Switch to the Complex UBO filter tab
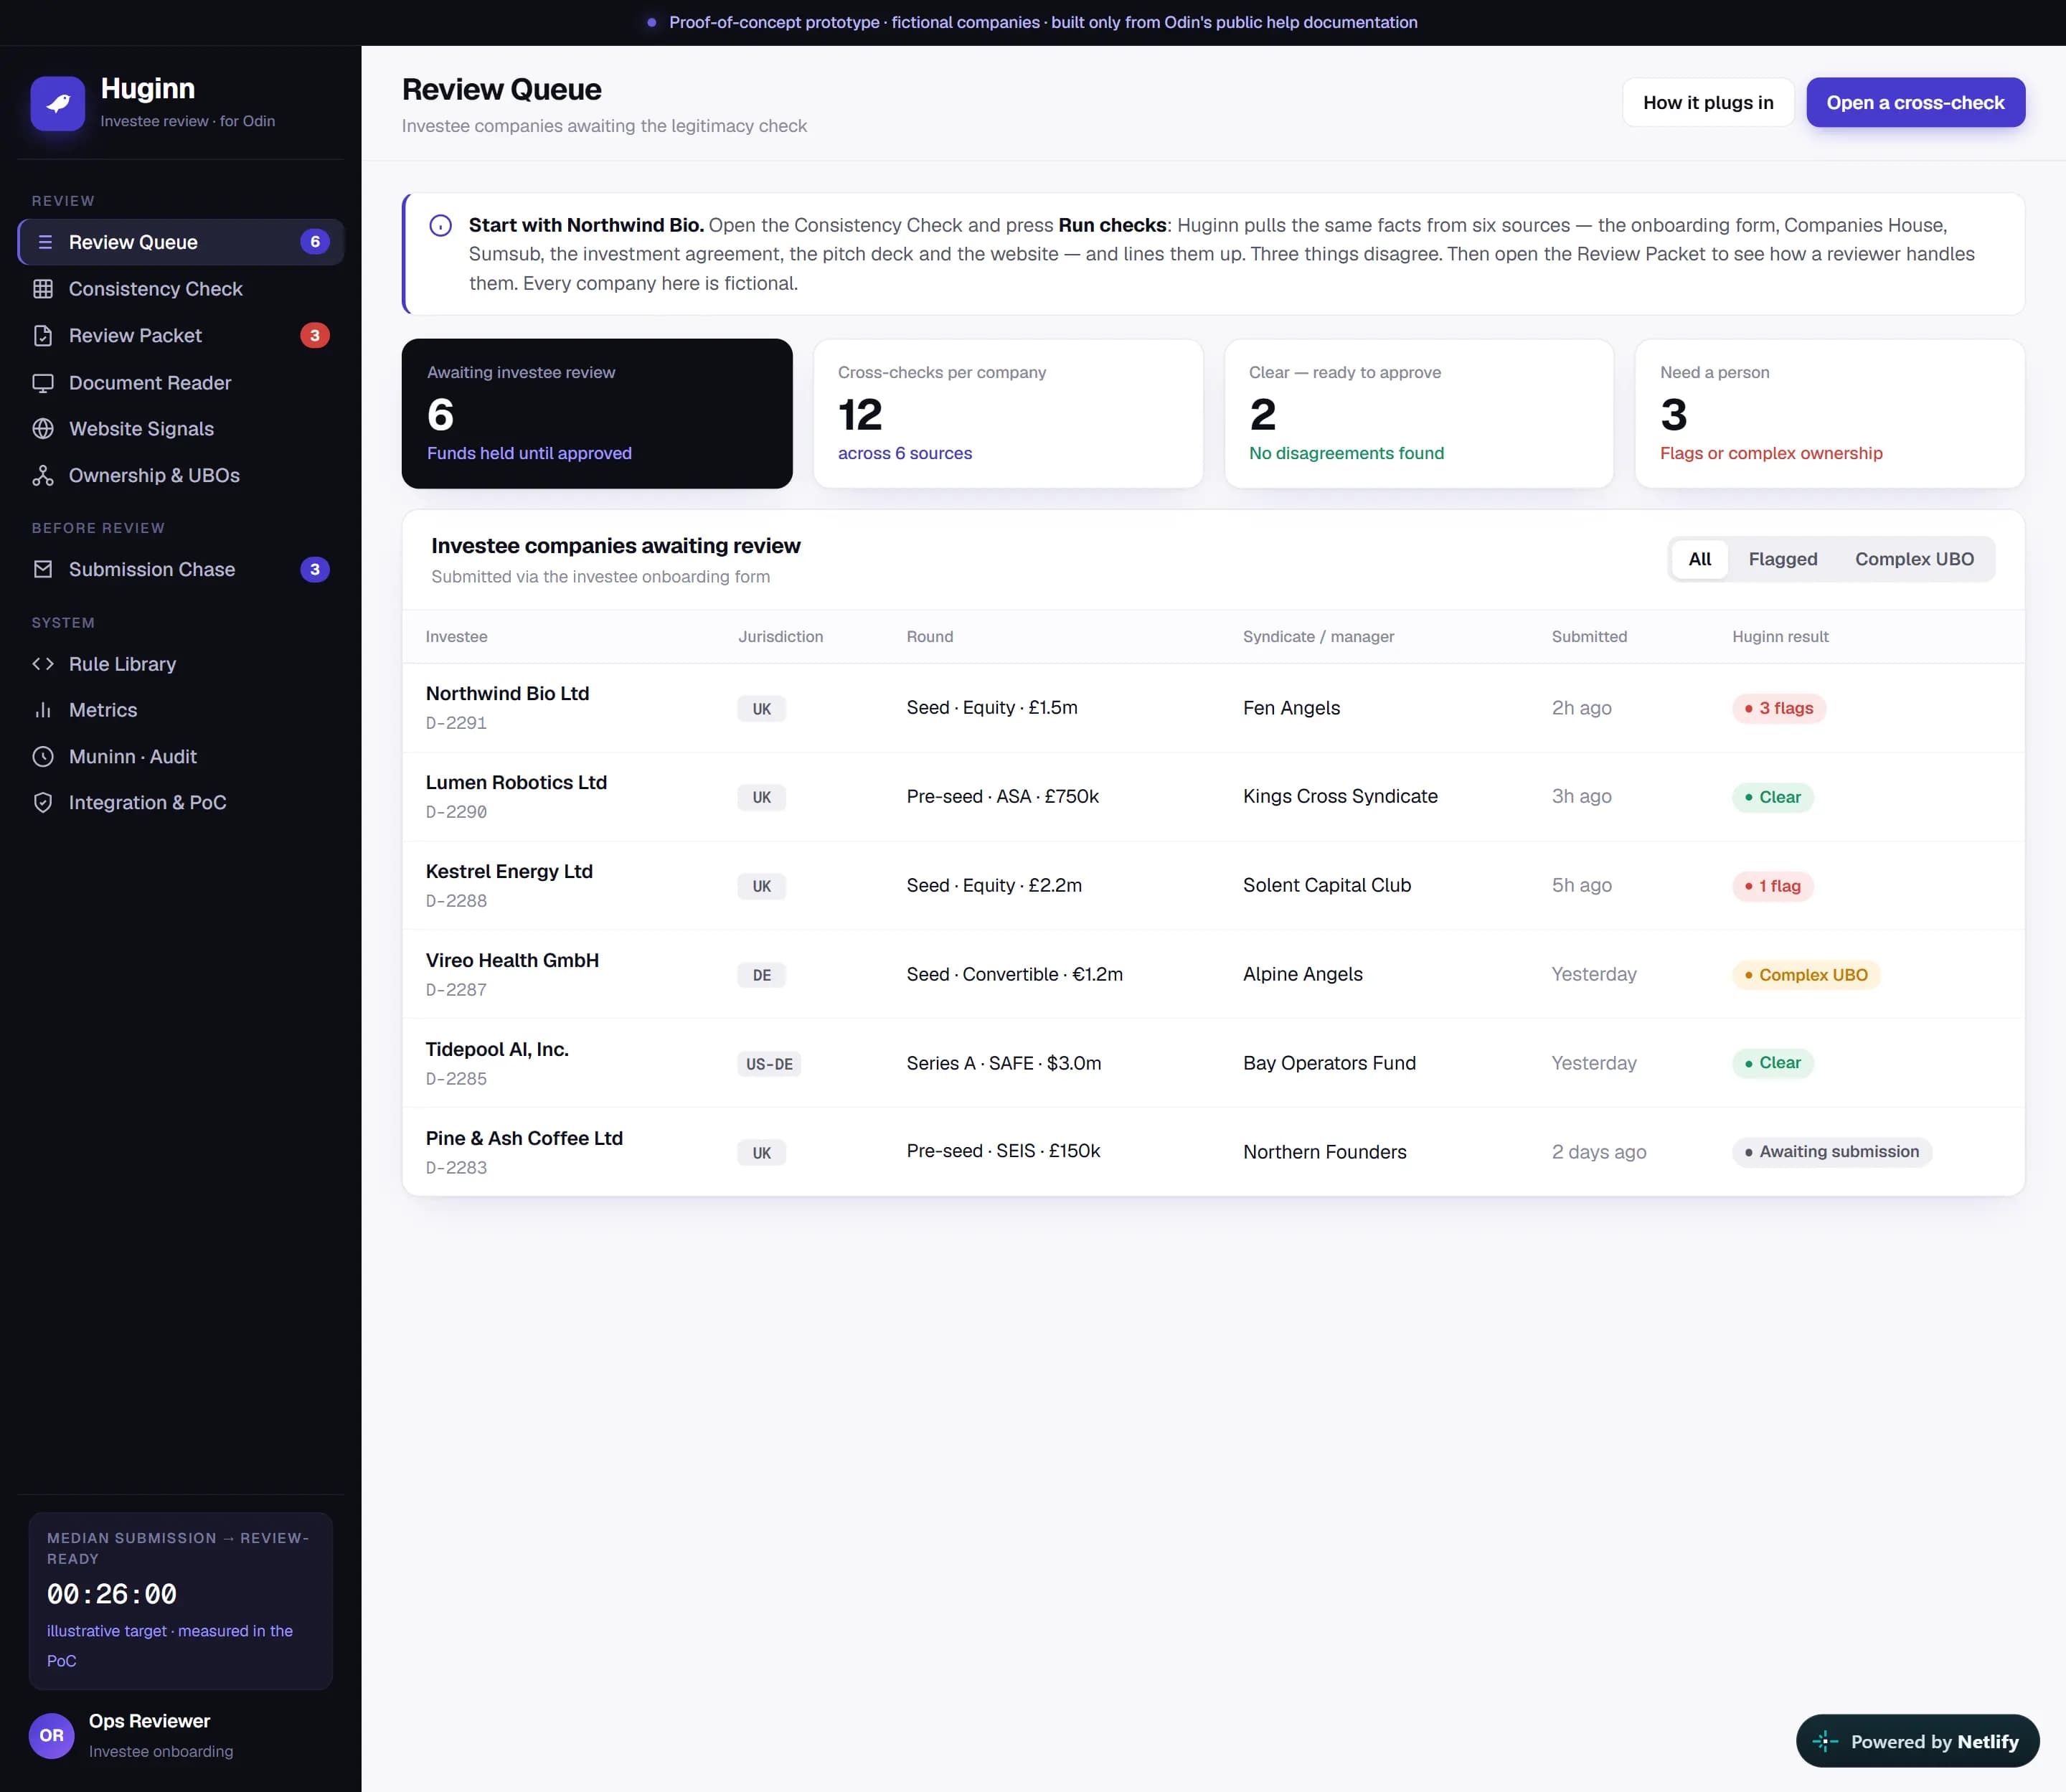The width and height of the screenshot is (2066, 1792). [x=1914, y=559]
